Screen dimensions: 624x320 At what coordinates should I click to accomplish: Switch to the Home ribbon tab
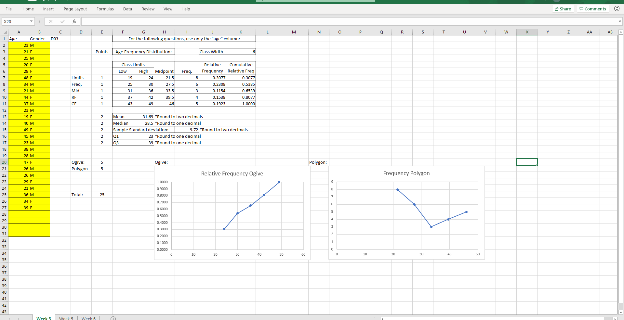click(x=28, y=9)
